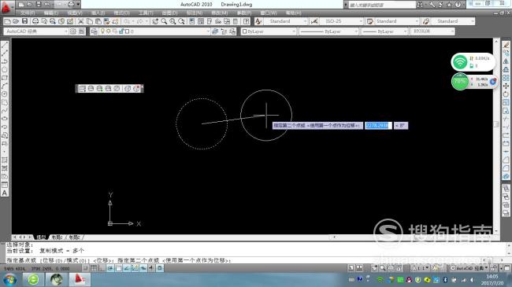Open the Layer Properties Manager icon
This screenshot has height=287, width=512.
(x=94, y=31)
